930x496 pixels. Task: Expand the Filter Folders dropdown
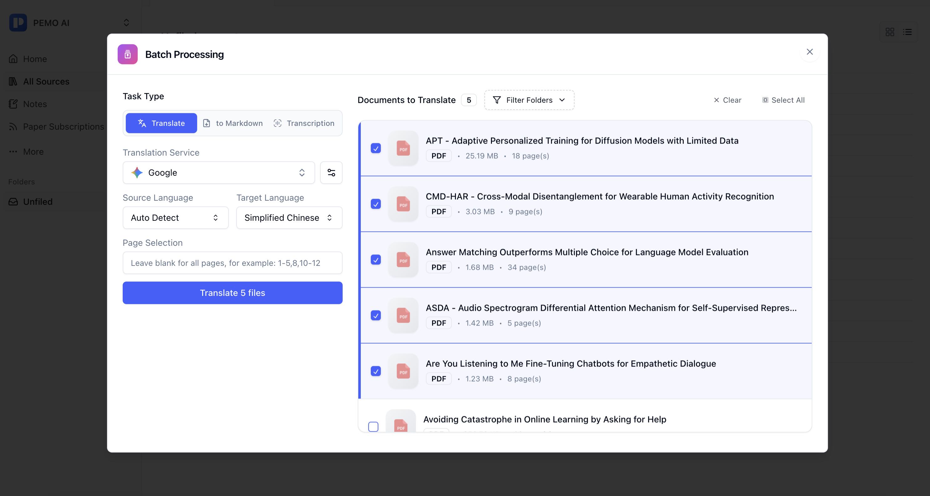pyautogui.click(x=529, y=100)
